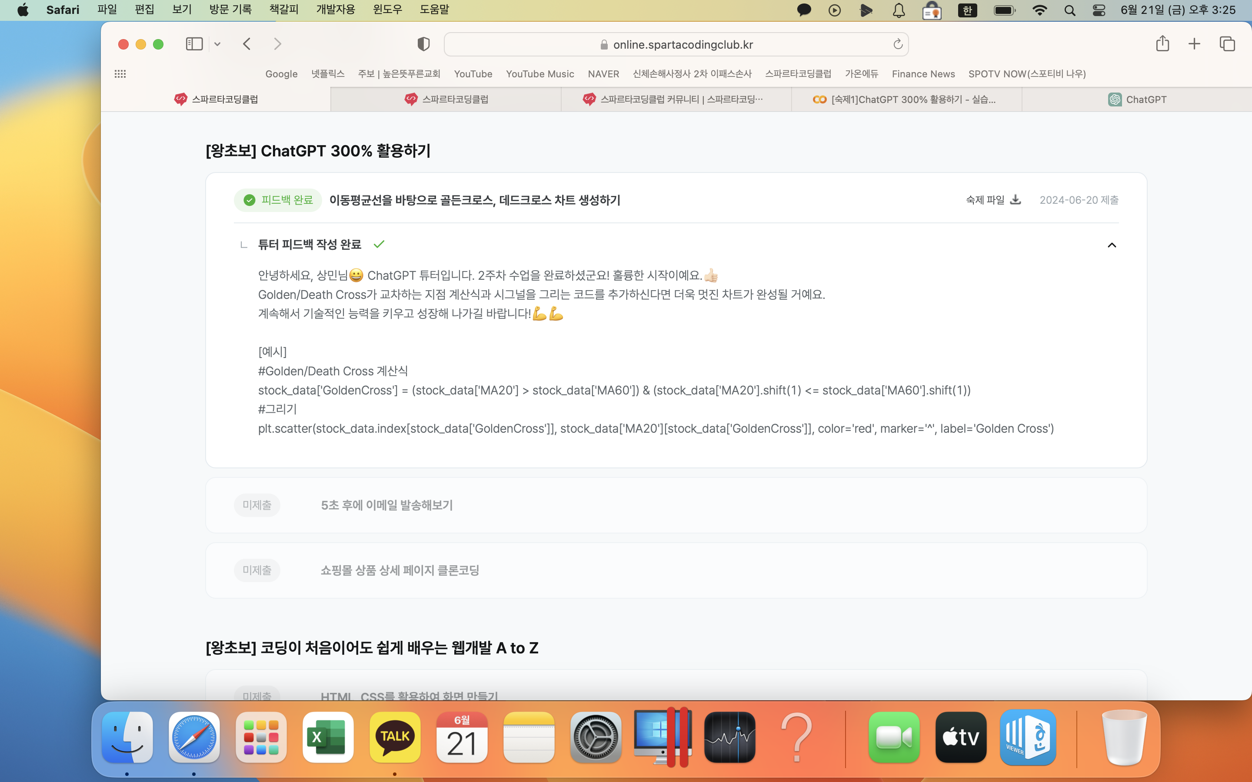Open the YouTube bookmark
1252x782 pixels.
coord(473,74)
